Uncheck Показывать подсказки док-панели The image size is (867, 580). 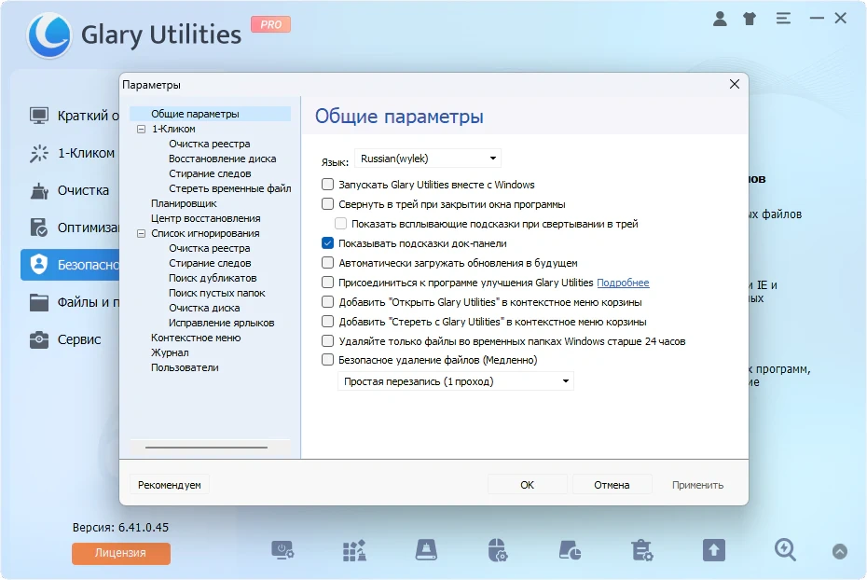(x=328, y=243)
